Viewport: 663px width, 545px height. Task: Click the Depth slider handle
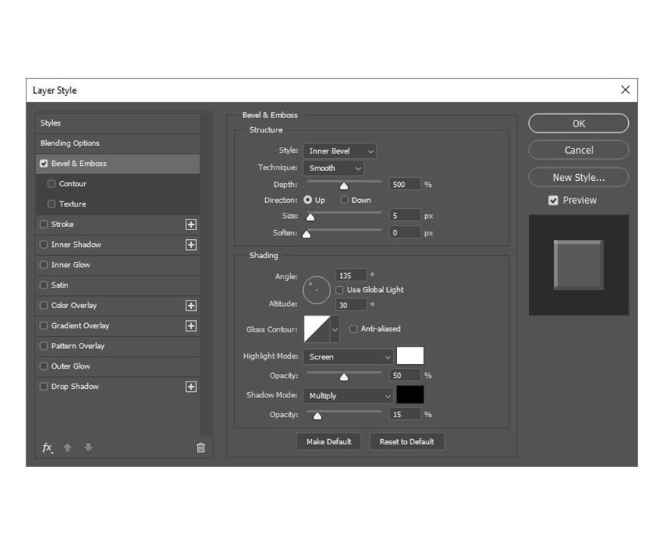tap(344, 186)
